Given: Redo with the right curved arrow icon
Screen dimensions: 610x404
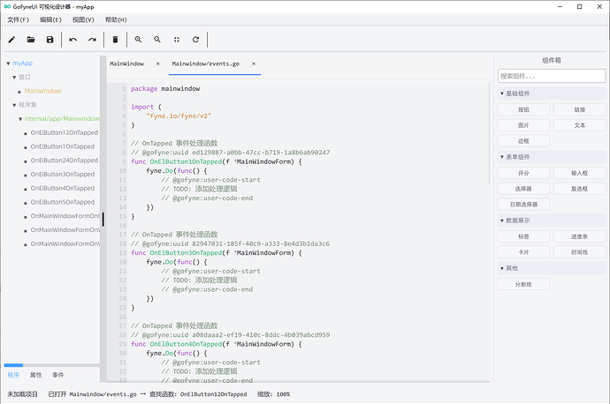Looking at the screenshot, I should coord(92,40).
